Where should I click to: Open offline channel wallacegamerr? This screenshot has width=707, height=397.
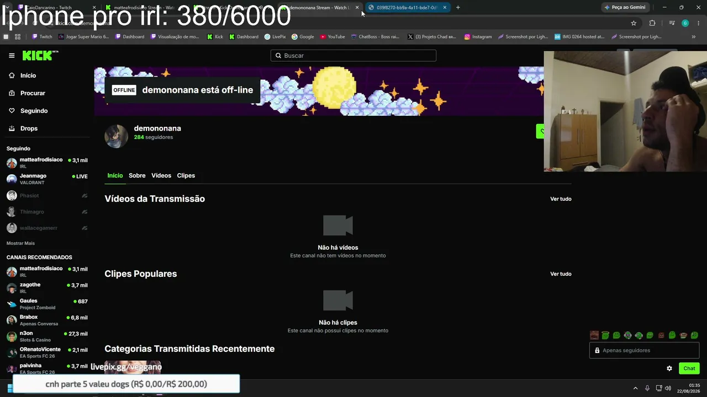47,228
